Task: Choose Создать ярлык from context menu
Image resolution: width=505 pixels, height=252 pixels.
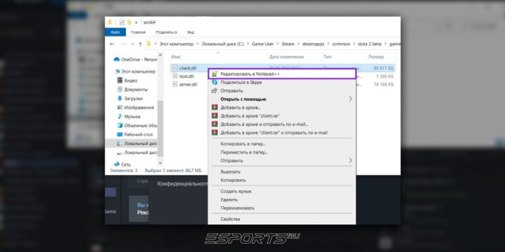Action: pos(282,191)
